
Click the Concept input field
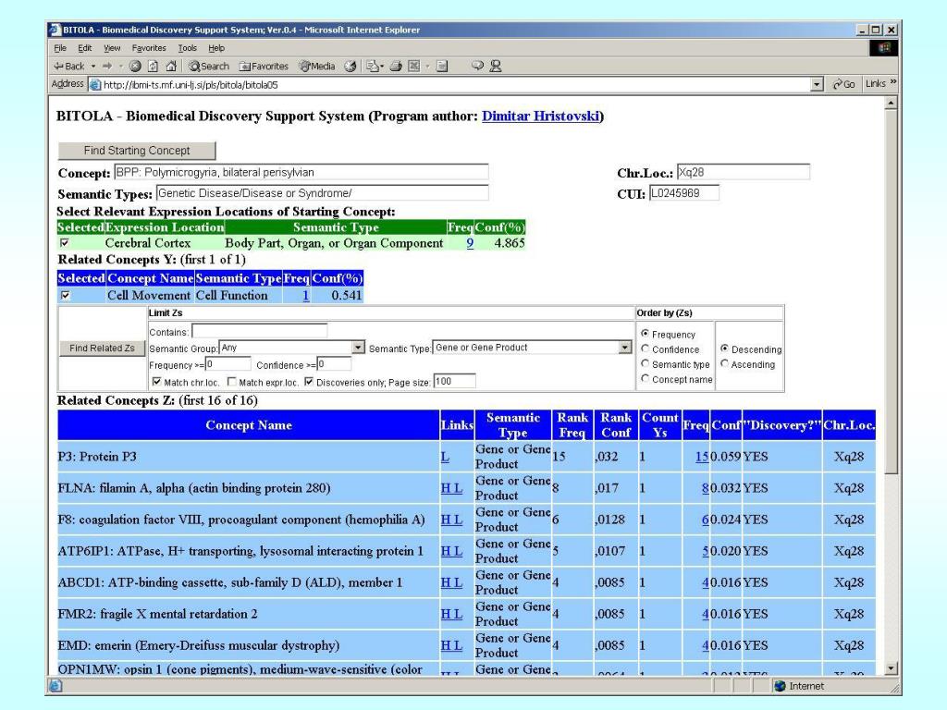pos(301,172)
